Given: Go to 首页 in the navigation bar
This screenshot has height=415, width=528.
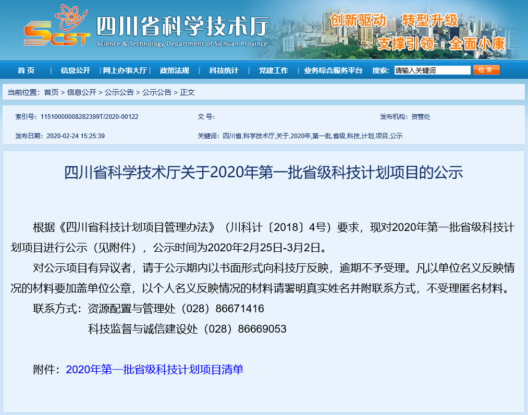Looking at the screenshot, I should [26, 70].
